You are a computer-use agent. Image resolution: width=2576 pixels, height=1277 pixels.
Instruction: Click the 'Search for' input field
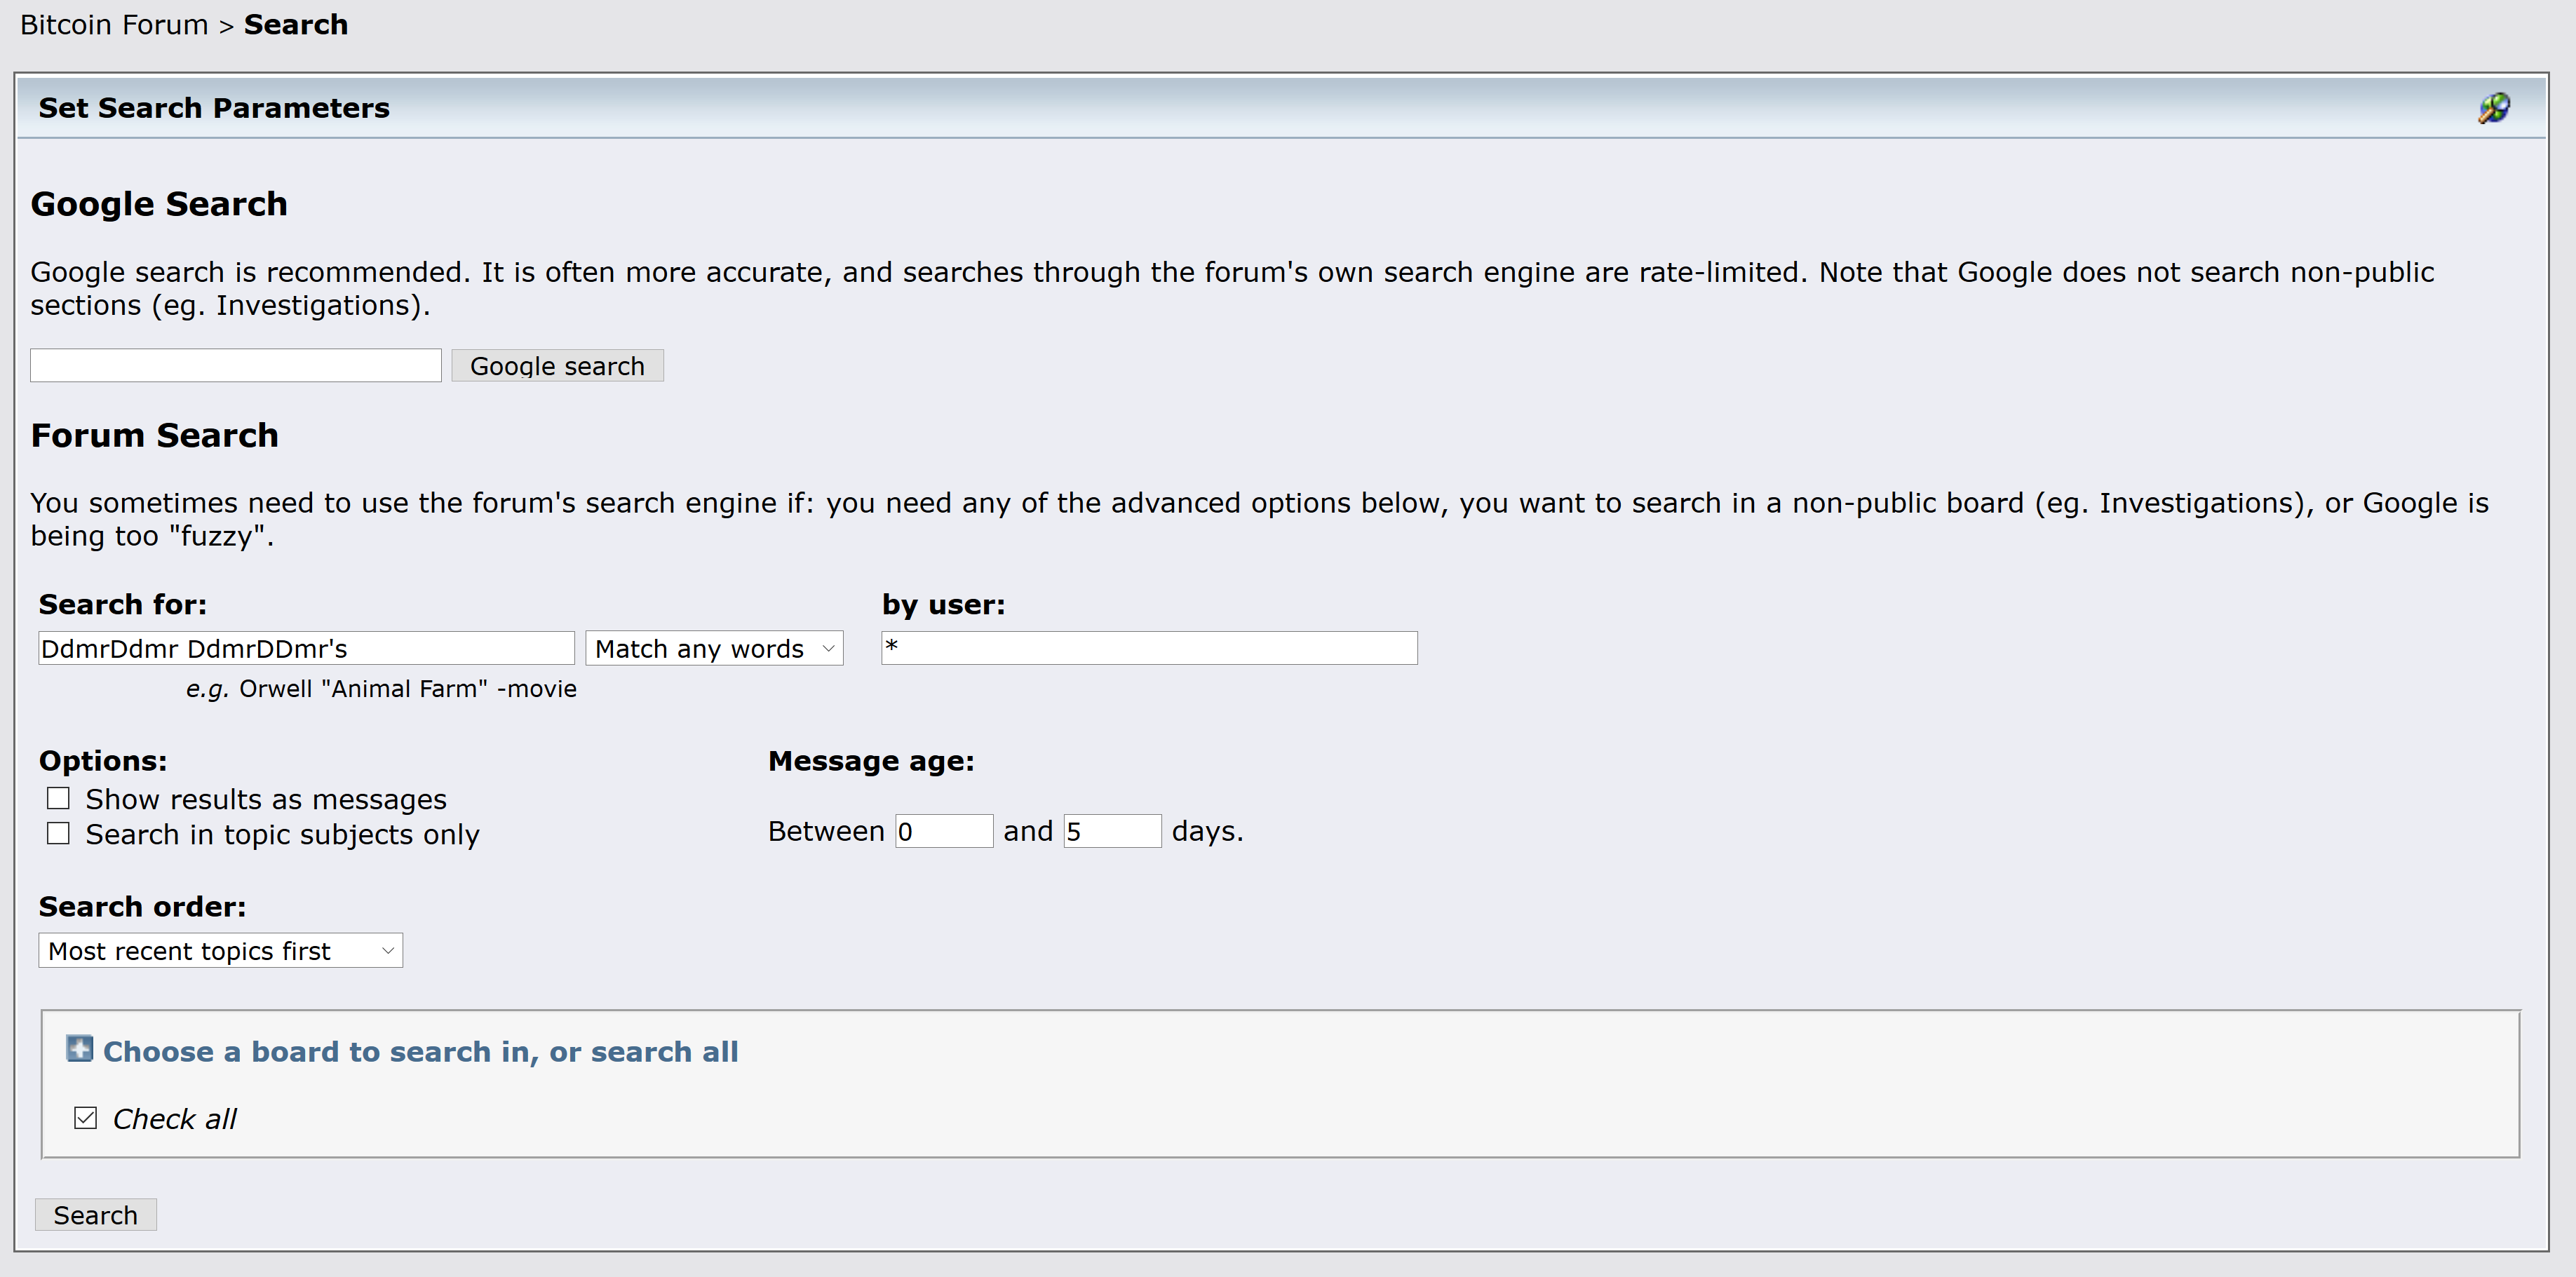click(x=306, y=648)
